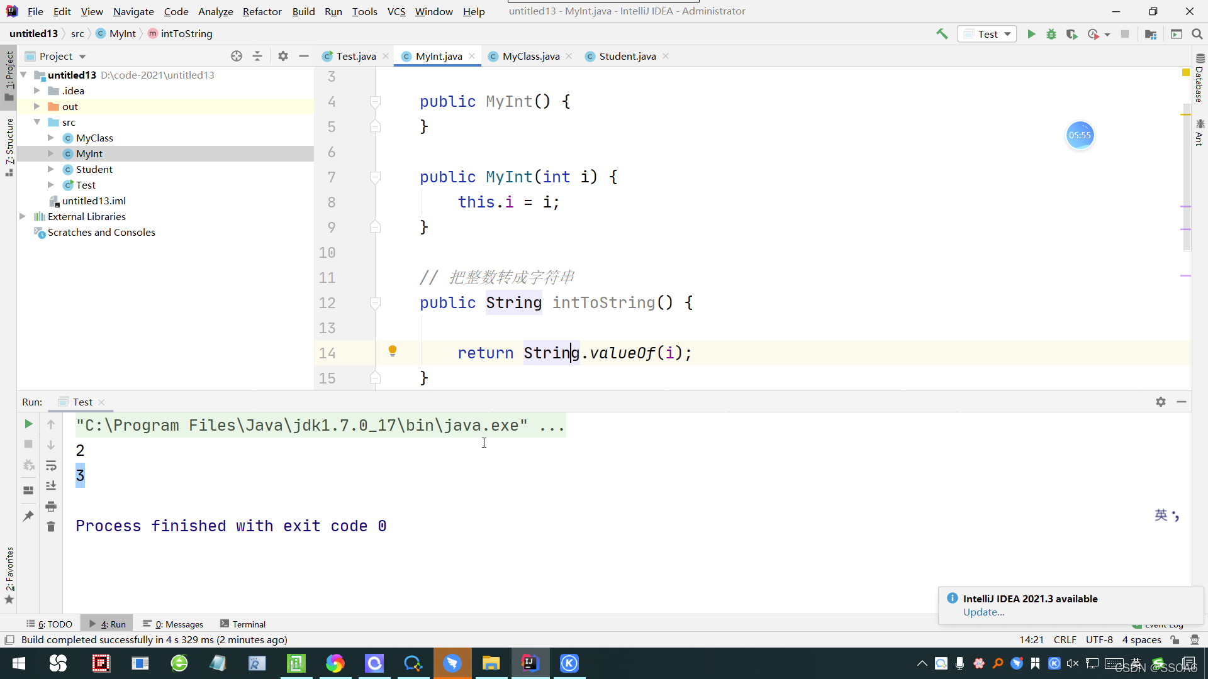The image size is (1208, 679).
Task: Open the VCS menu
Action: click(396, 11)
